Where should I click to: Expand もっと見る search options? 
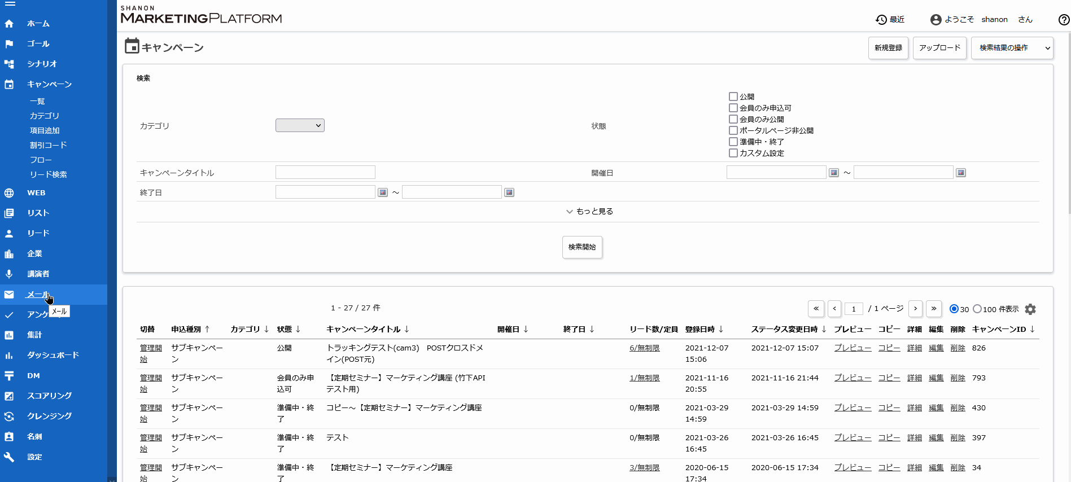point(589,212)
